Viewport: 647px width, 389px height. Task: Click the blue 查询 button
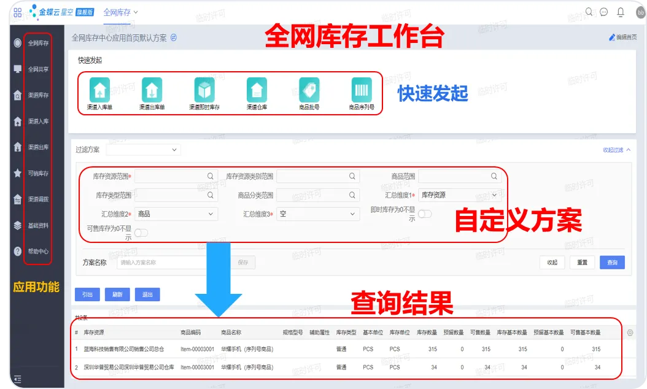612,263
